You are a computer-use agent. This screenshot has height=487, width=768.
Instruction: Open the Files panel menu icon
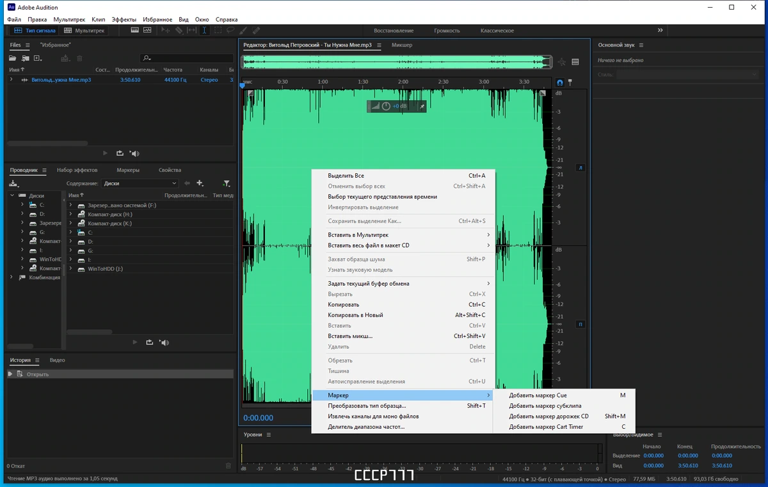[x=26, y=45]
